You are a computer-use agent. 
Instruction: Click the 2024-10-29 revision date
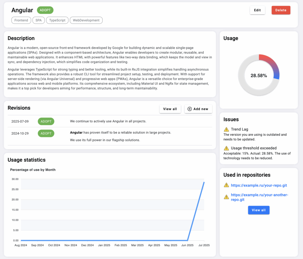pos(20,133)
